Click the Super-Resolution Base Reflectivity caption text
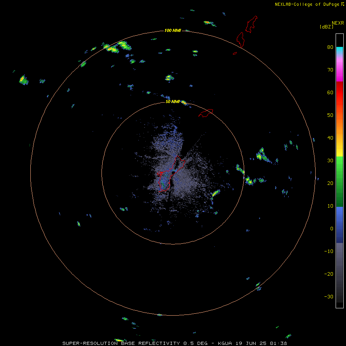Viewport: 346px width, 346px height. pos(121,343)
